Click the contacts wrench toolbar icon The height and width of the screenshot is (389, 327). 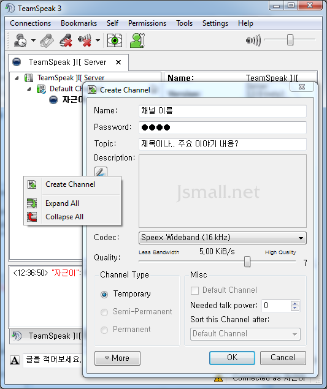(x=137, y=40)
